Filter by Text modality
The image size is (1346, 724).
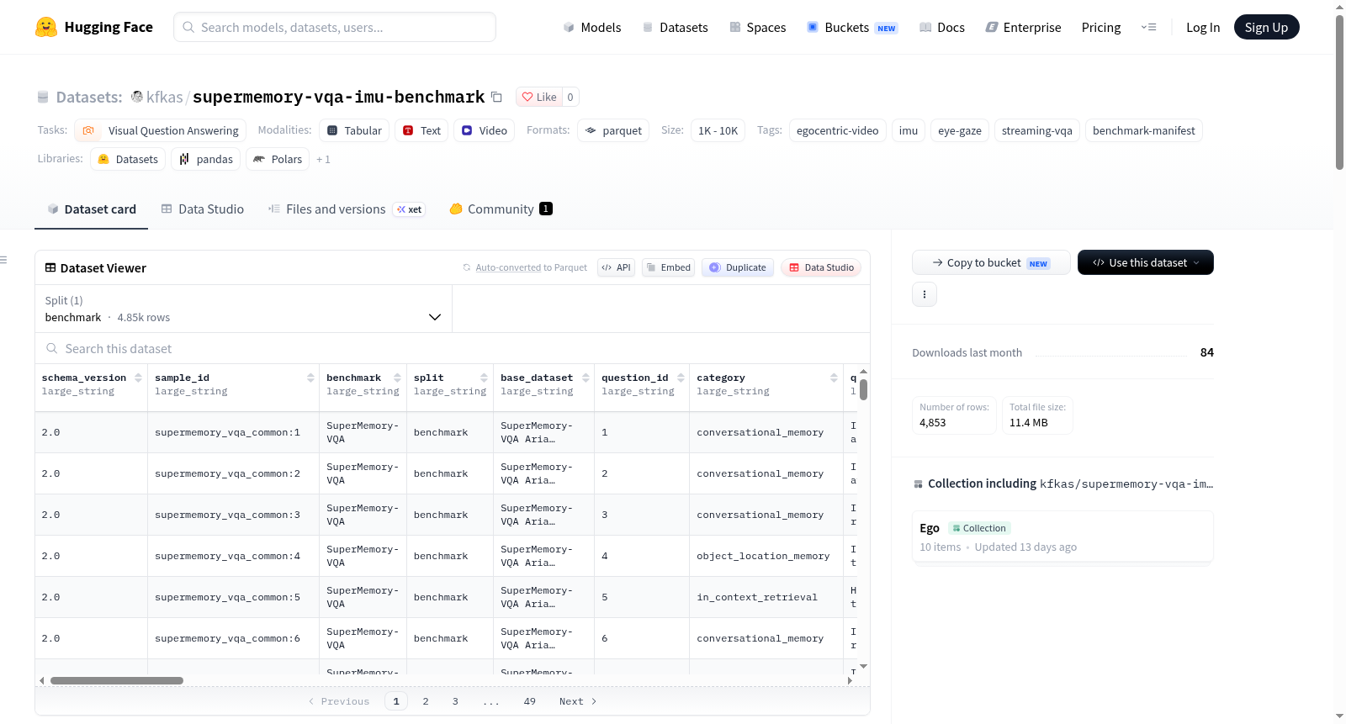point(421,130)
